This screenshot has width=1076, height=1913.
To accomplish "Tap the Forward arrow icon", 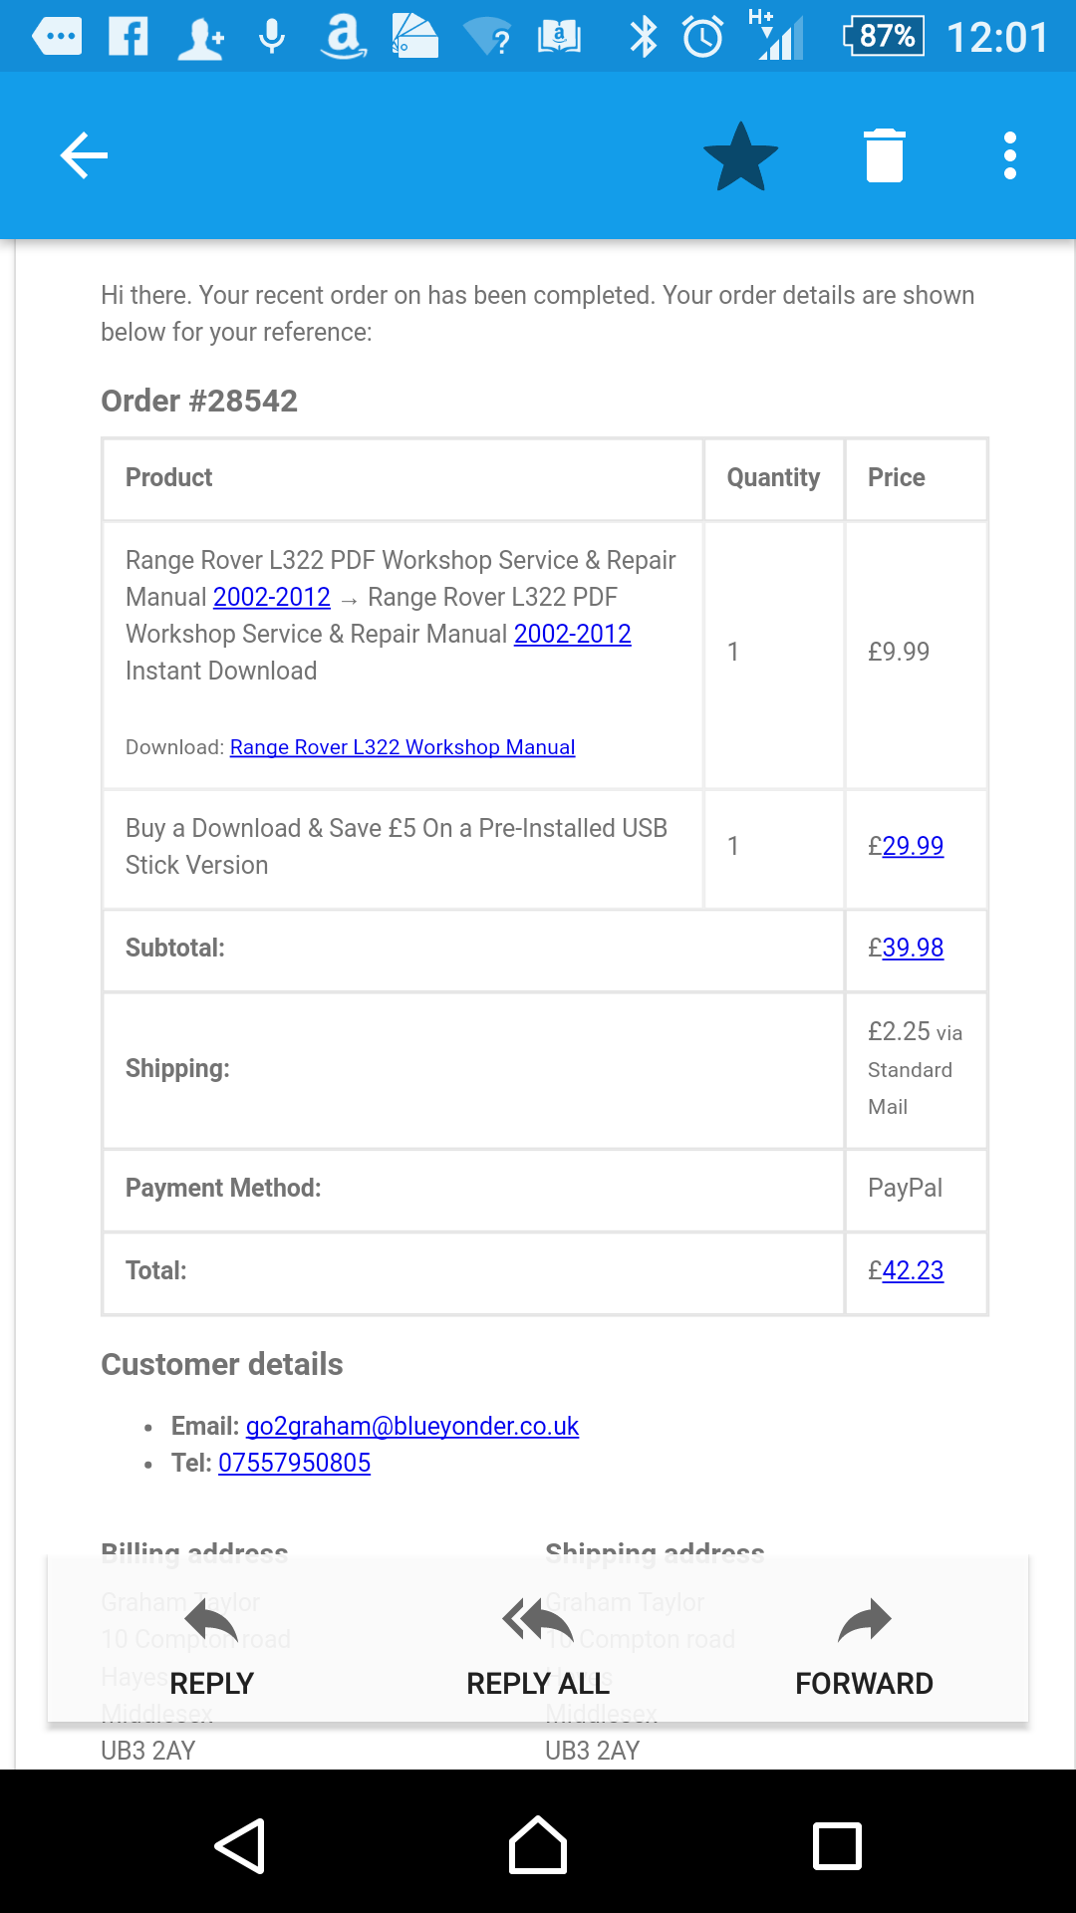I will pyautogui.click(x=864, y=1621).
